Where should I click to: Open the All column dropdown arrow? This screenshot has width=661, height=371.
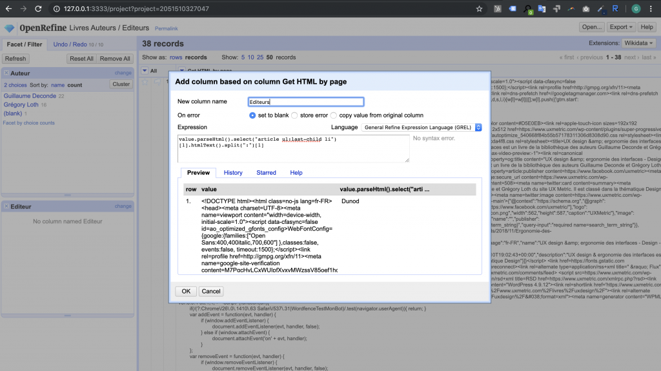(x=145, y=70)
